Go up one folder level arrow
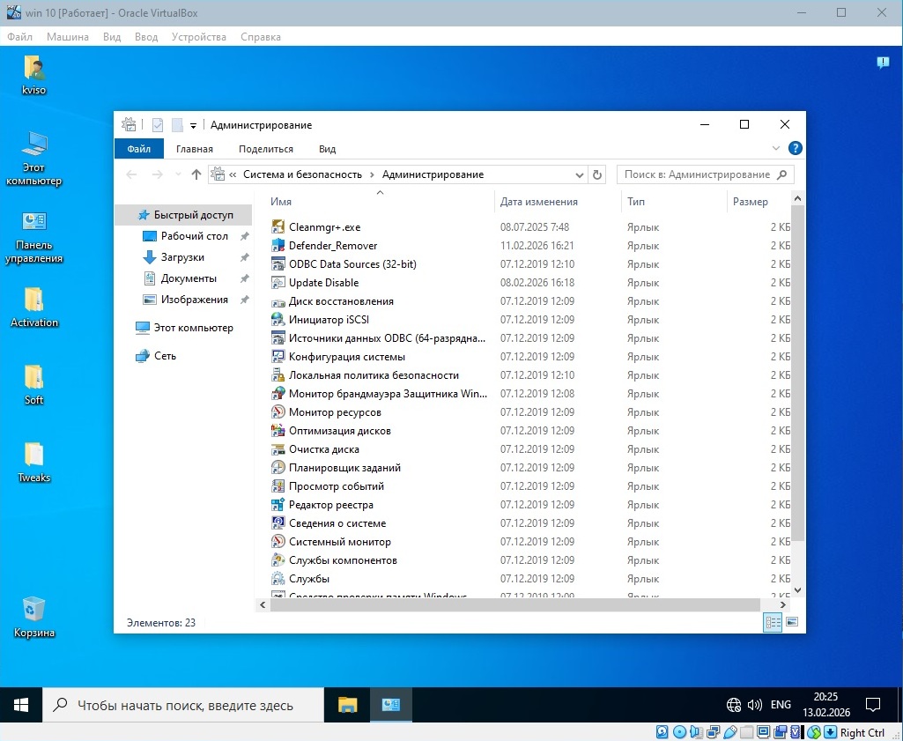 pyautogui.click(x=196, y=174)
